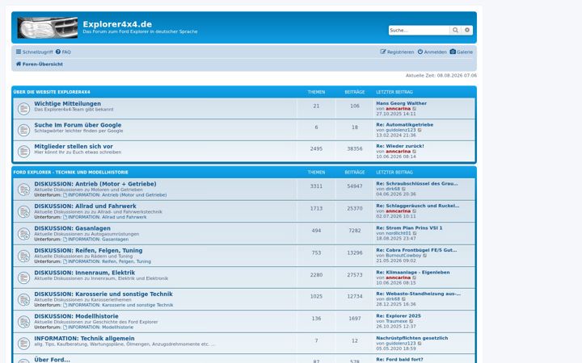This screenshot has width=582, height=363.
Task: Open DISKUSSION: Modellhistorie forum
Action: click(x=77, y=316)
